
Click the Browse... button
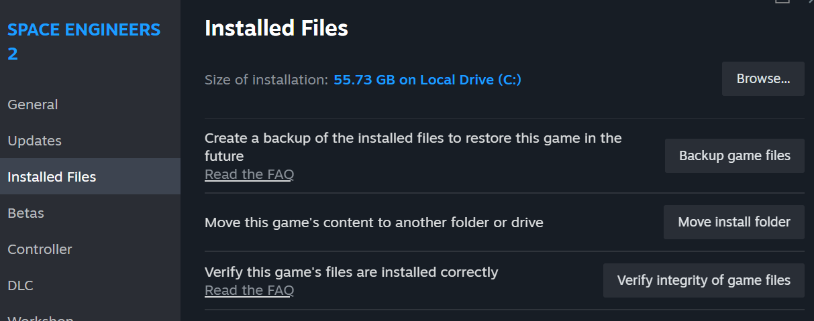(763, 78)
